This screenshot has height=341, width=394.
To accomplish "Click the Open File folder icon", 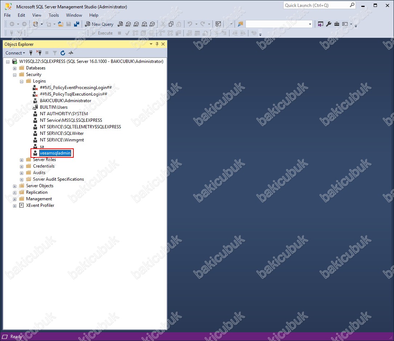I will click(61, 24).
